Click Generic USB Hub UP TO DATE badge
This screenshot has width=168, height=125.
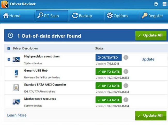click(109, 72)
